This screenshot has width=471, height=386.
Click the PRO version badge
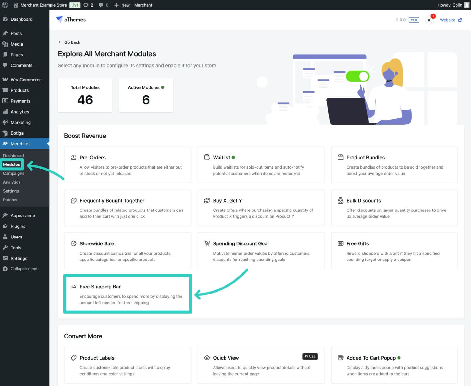point(414,20)
